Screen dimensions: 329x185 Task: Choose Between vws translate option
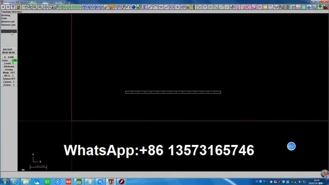(x=8, y=25)
